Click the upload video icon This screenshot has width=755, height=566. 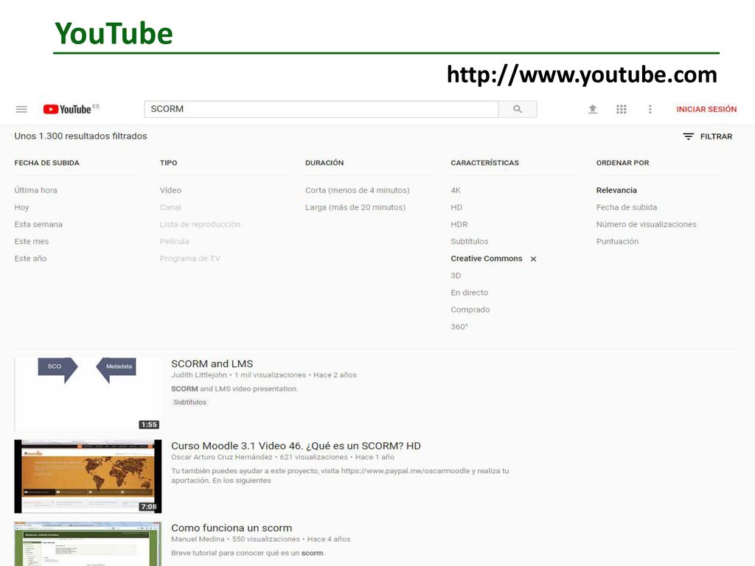click(x=593, y=109)
